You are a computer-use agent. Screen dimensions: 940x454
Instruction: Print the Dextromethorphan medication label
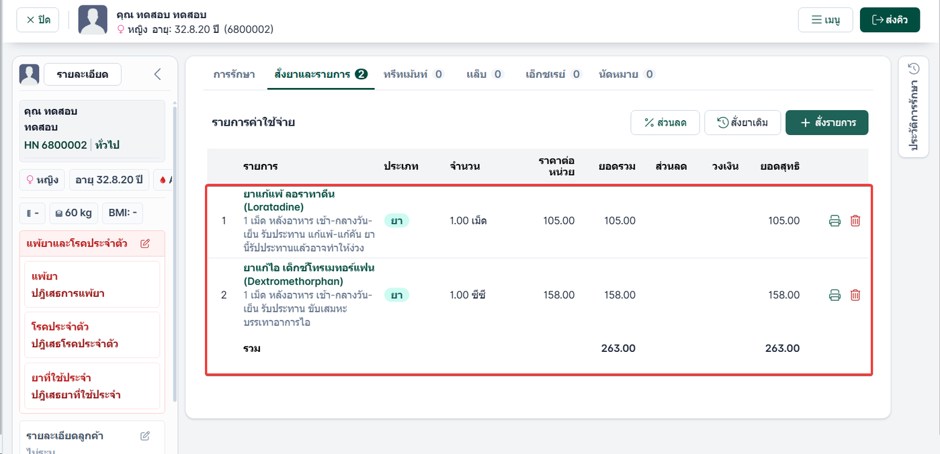click(835, 295)
